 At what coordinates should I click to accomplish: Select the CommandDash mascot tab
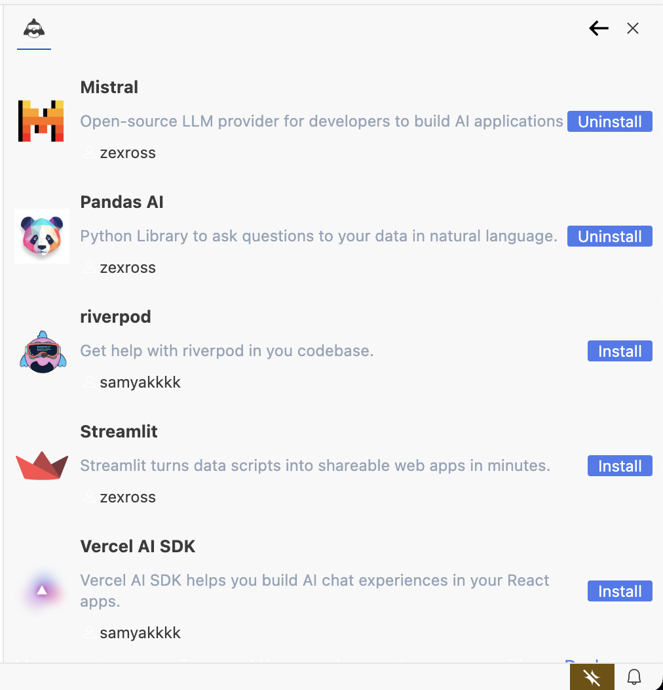(x=33, y=28)
